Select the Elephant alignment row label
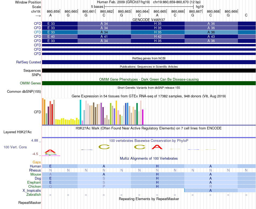The height and width of the screenshot is (209, 256). (34, 182)
